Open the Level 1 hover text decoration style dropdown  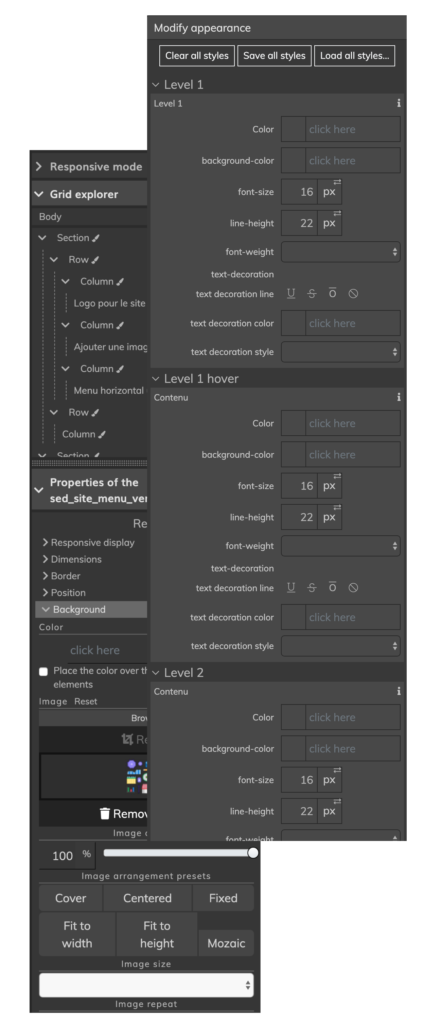tap(340, 646)
